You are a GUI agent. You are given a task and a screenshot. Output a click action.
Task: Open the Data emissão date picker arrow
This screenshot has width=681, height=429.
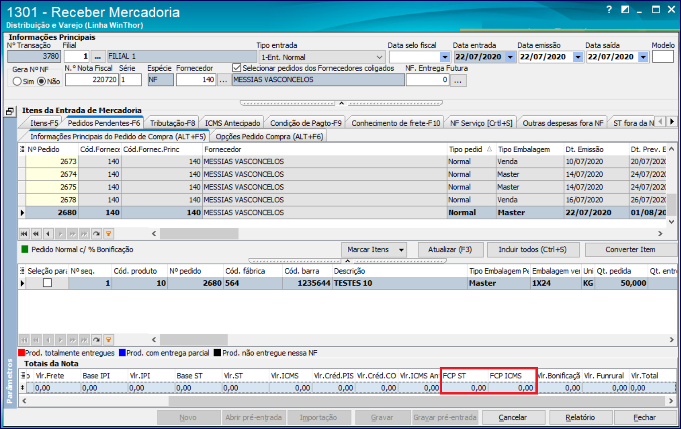pos(578,57)
